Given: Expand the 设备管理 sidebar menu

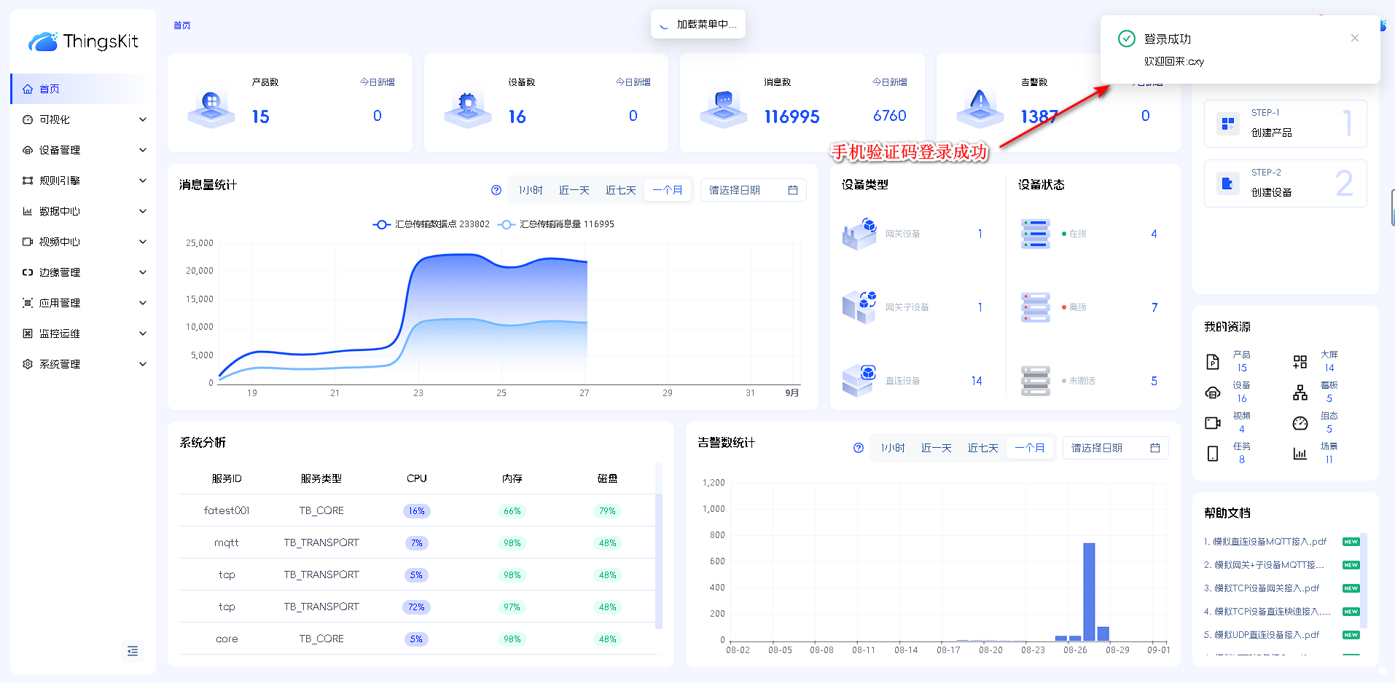Looking at the screenshot, I should [x=84, y=150].
